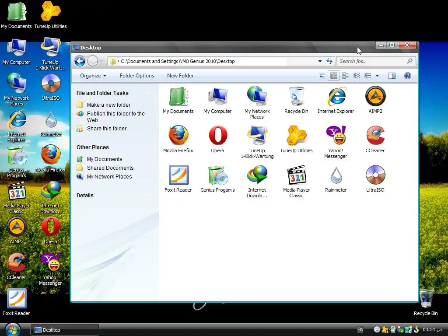Select TuneUp Utilities in Desktop window
The height and width of the screenshot is (336, 448).
(x=296, y=139)
